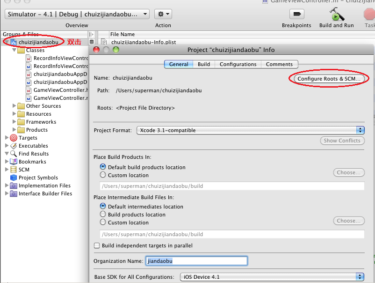This screenshot has width=375, height=283.
Task: Select the RecordInfoViewController header file icon
Action: click(x=29, y=58)
